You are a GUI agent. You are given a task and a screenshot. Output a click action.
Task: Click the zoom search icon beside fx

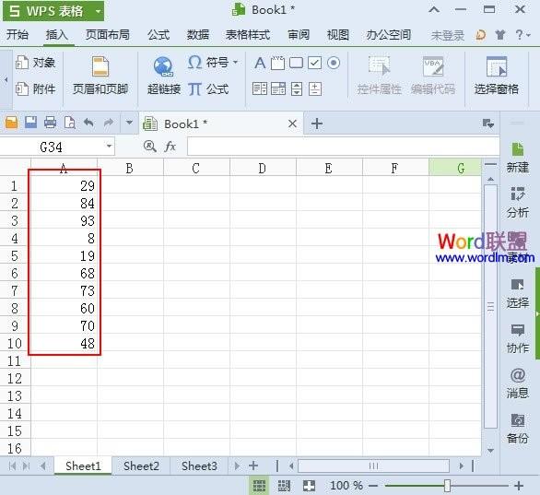click(149, 147)
